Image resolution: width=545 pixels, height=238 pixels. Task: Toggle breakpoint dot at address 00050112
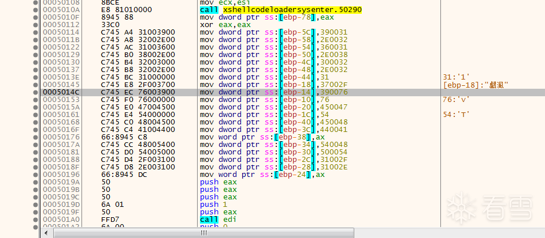point(35,25)
